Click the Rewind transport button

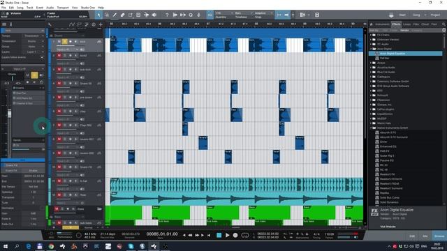[x=190, y=235]
